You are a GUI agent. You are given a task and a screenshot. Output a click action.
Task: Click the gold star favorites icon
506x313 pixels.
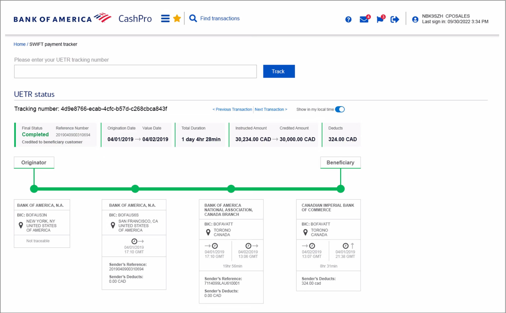177,18
